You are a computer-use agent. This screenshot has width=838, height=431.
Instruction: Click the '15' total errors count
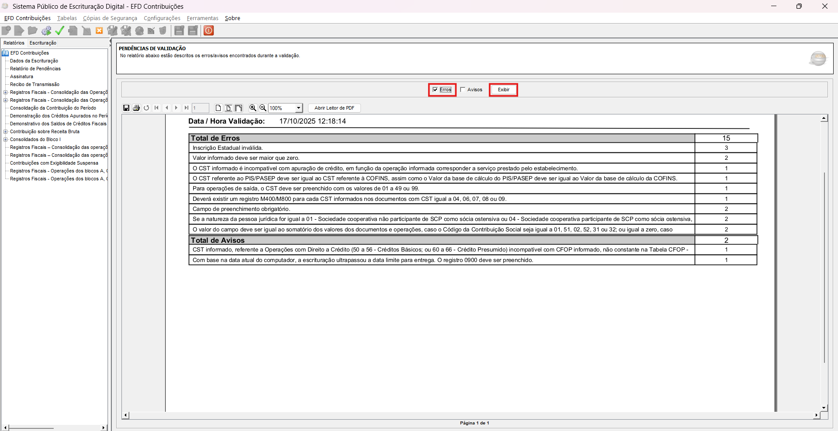(726, 138)
